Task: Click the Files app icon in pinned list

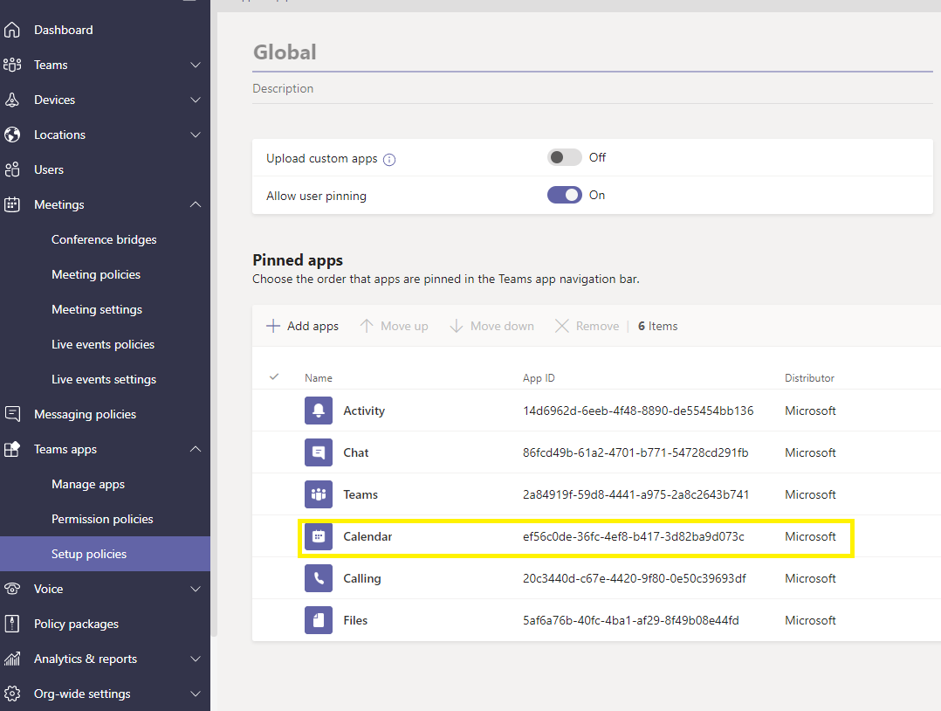Action: coord(319,620)
